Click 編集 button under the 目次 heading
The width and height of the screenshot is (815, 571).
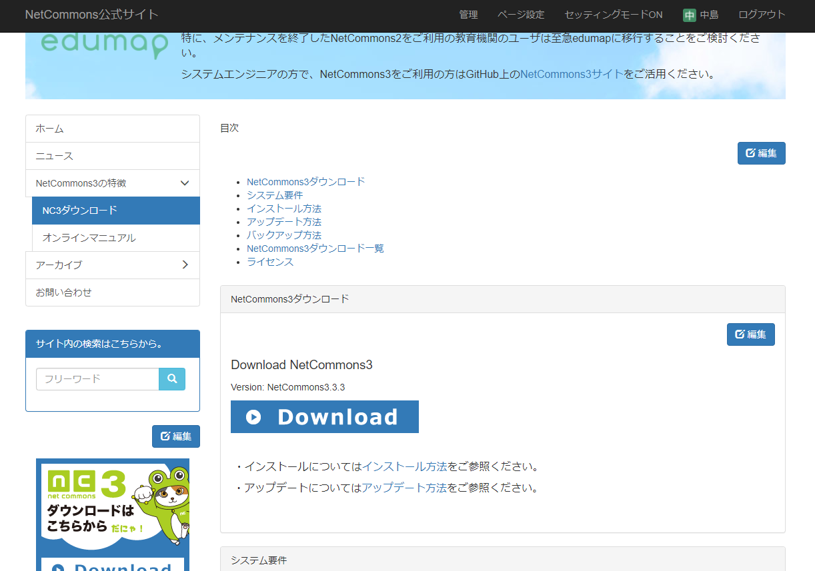761,153
